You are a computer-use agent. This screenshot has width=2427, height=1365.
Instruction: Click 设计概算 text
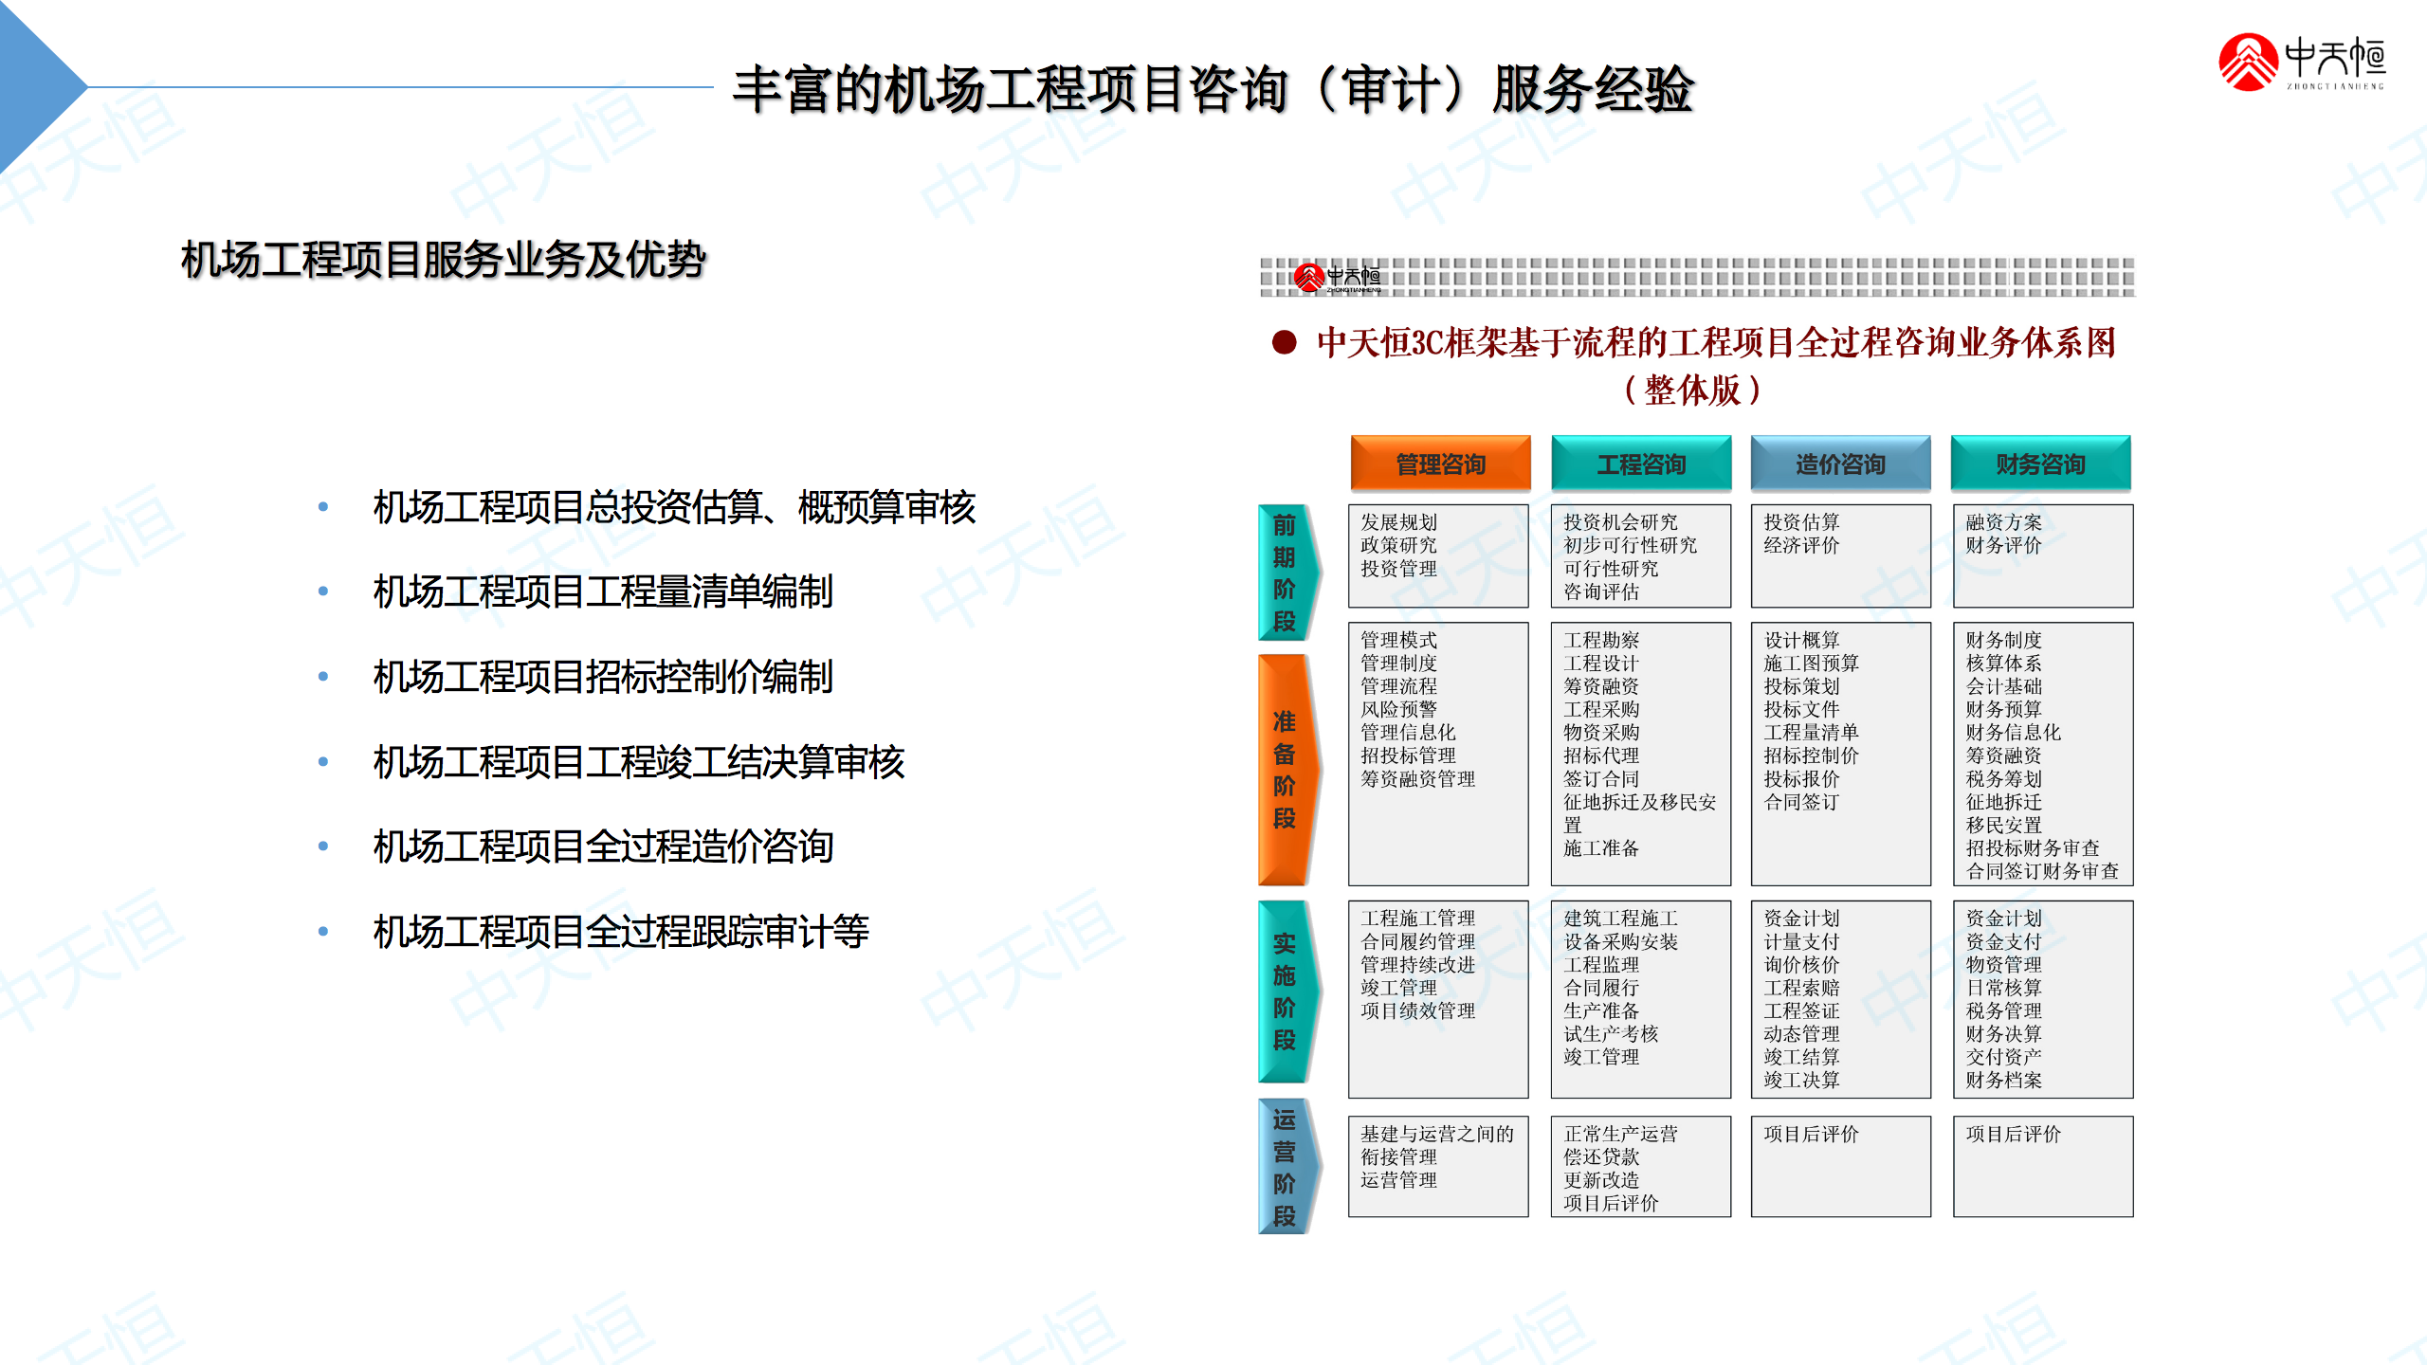point(1801,640)
